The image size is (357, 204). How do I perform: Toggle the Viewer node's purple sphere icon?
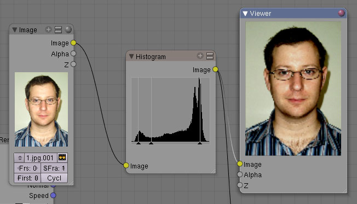pos(341,13)
